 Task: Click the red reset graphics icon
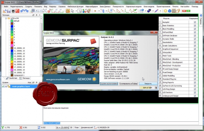click(17, 11)
